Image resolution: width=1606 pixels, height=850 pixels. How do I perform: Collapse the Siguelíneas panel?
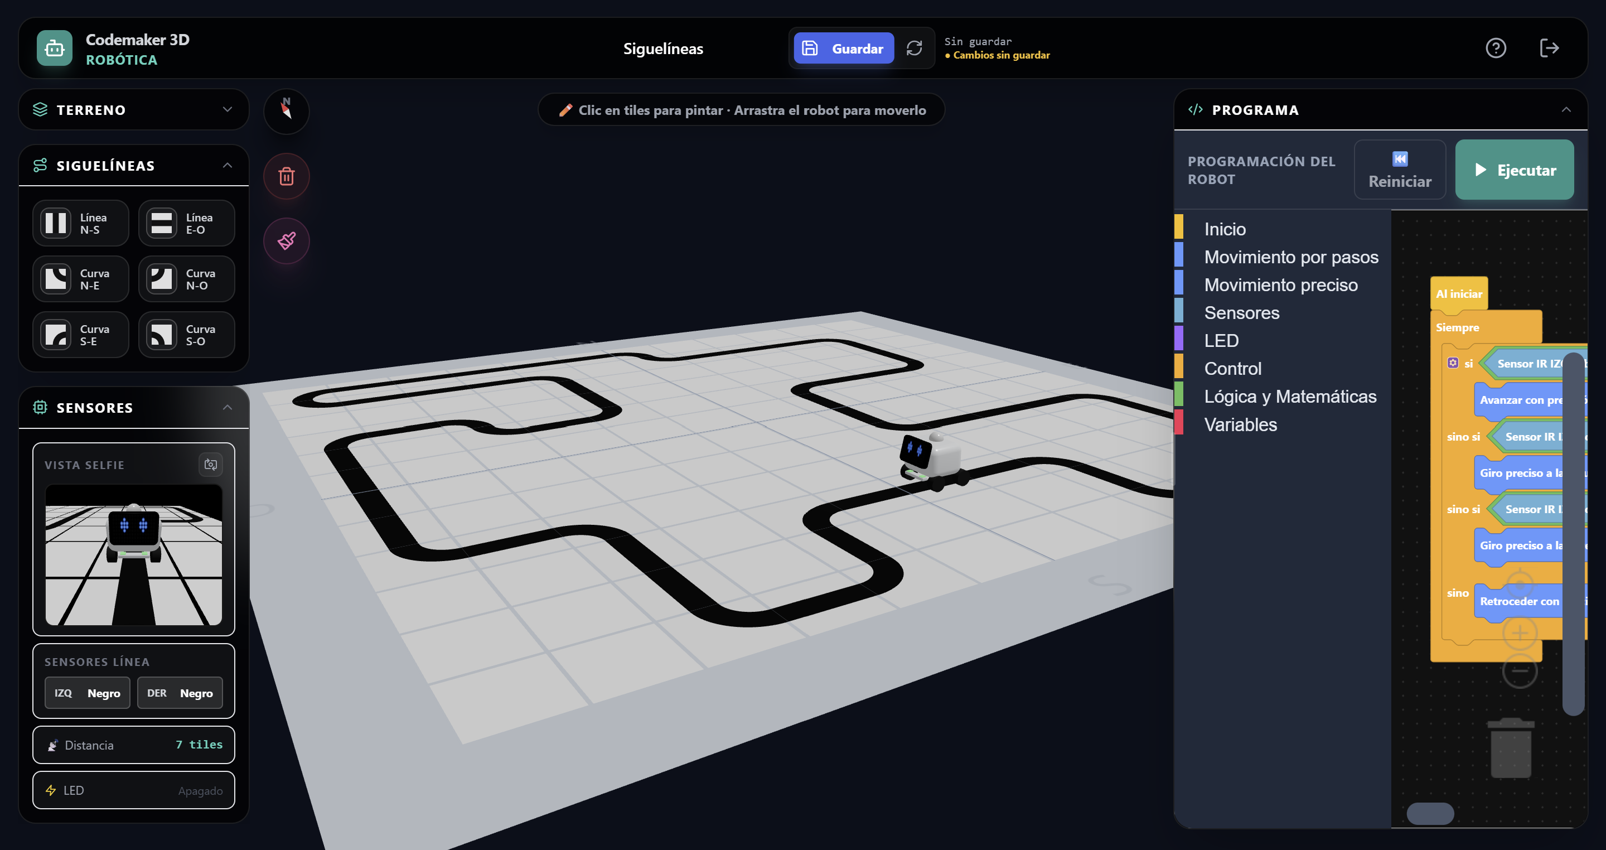pos(226,165)
